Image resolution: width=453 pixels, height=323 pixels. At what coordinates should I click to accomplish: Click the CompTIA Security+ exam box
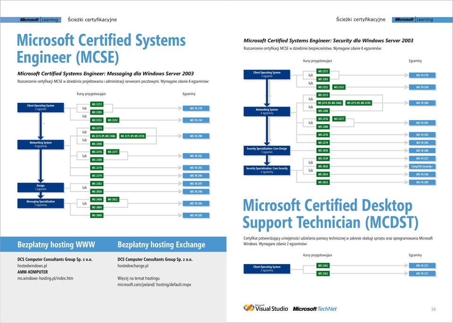coord(422,166)
